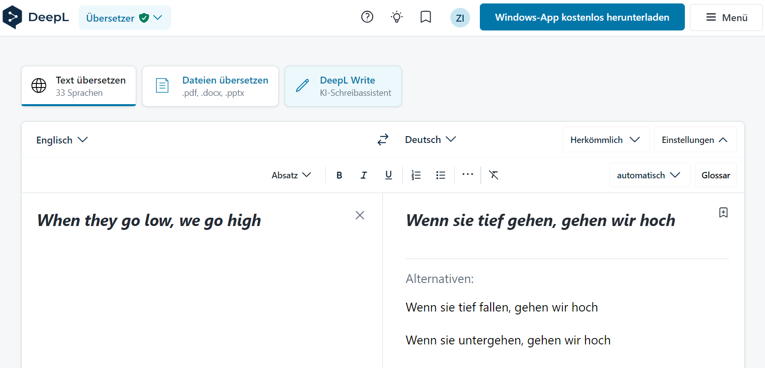Open the help question mark icon
765x368 pixels.
tap(367, 17)
